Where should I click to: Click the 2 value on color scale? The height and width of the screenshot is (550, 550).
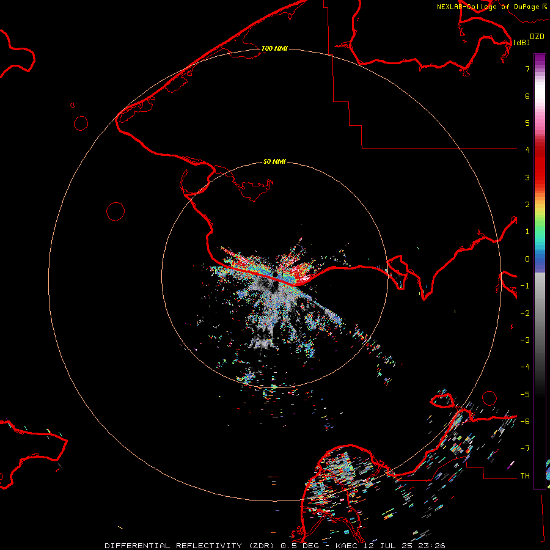point(527,205)
